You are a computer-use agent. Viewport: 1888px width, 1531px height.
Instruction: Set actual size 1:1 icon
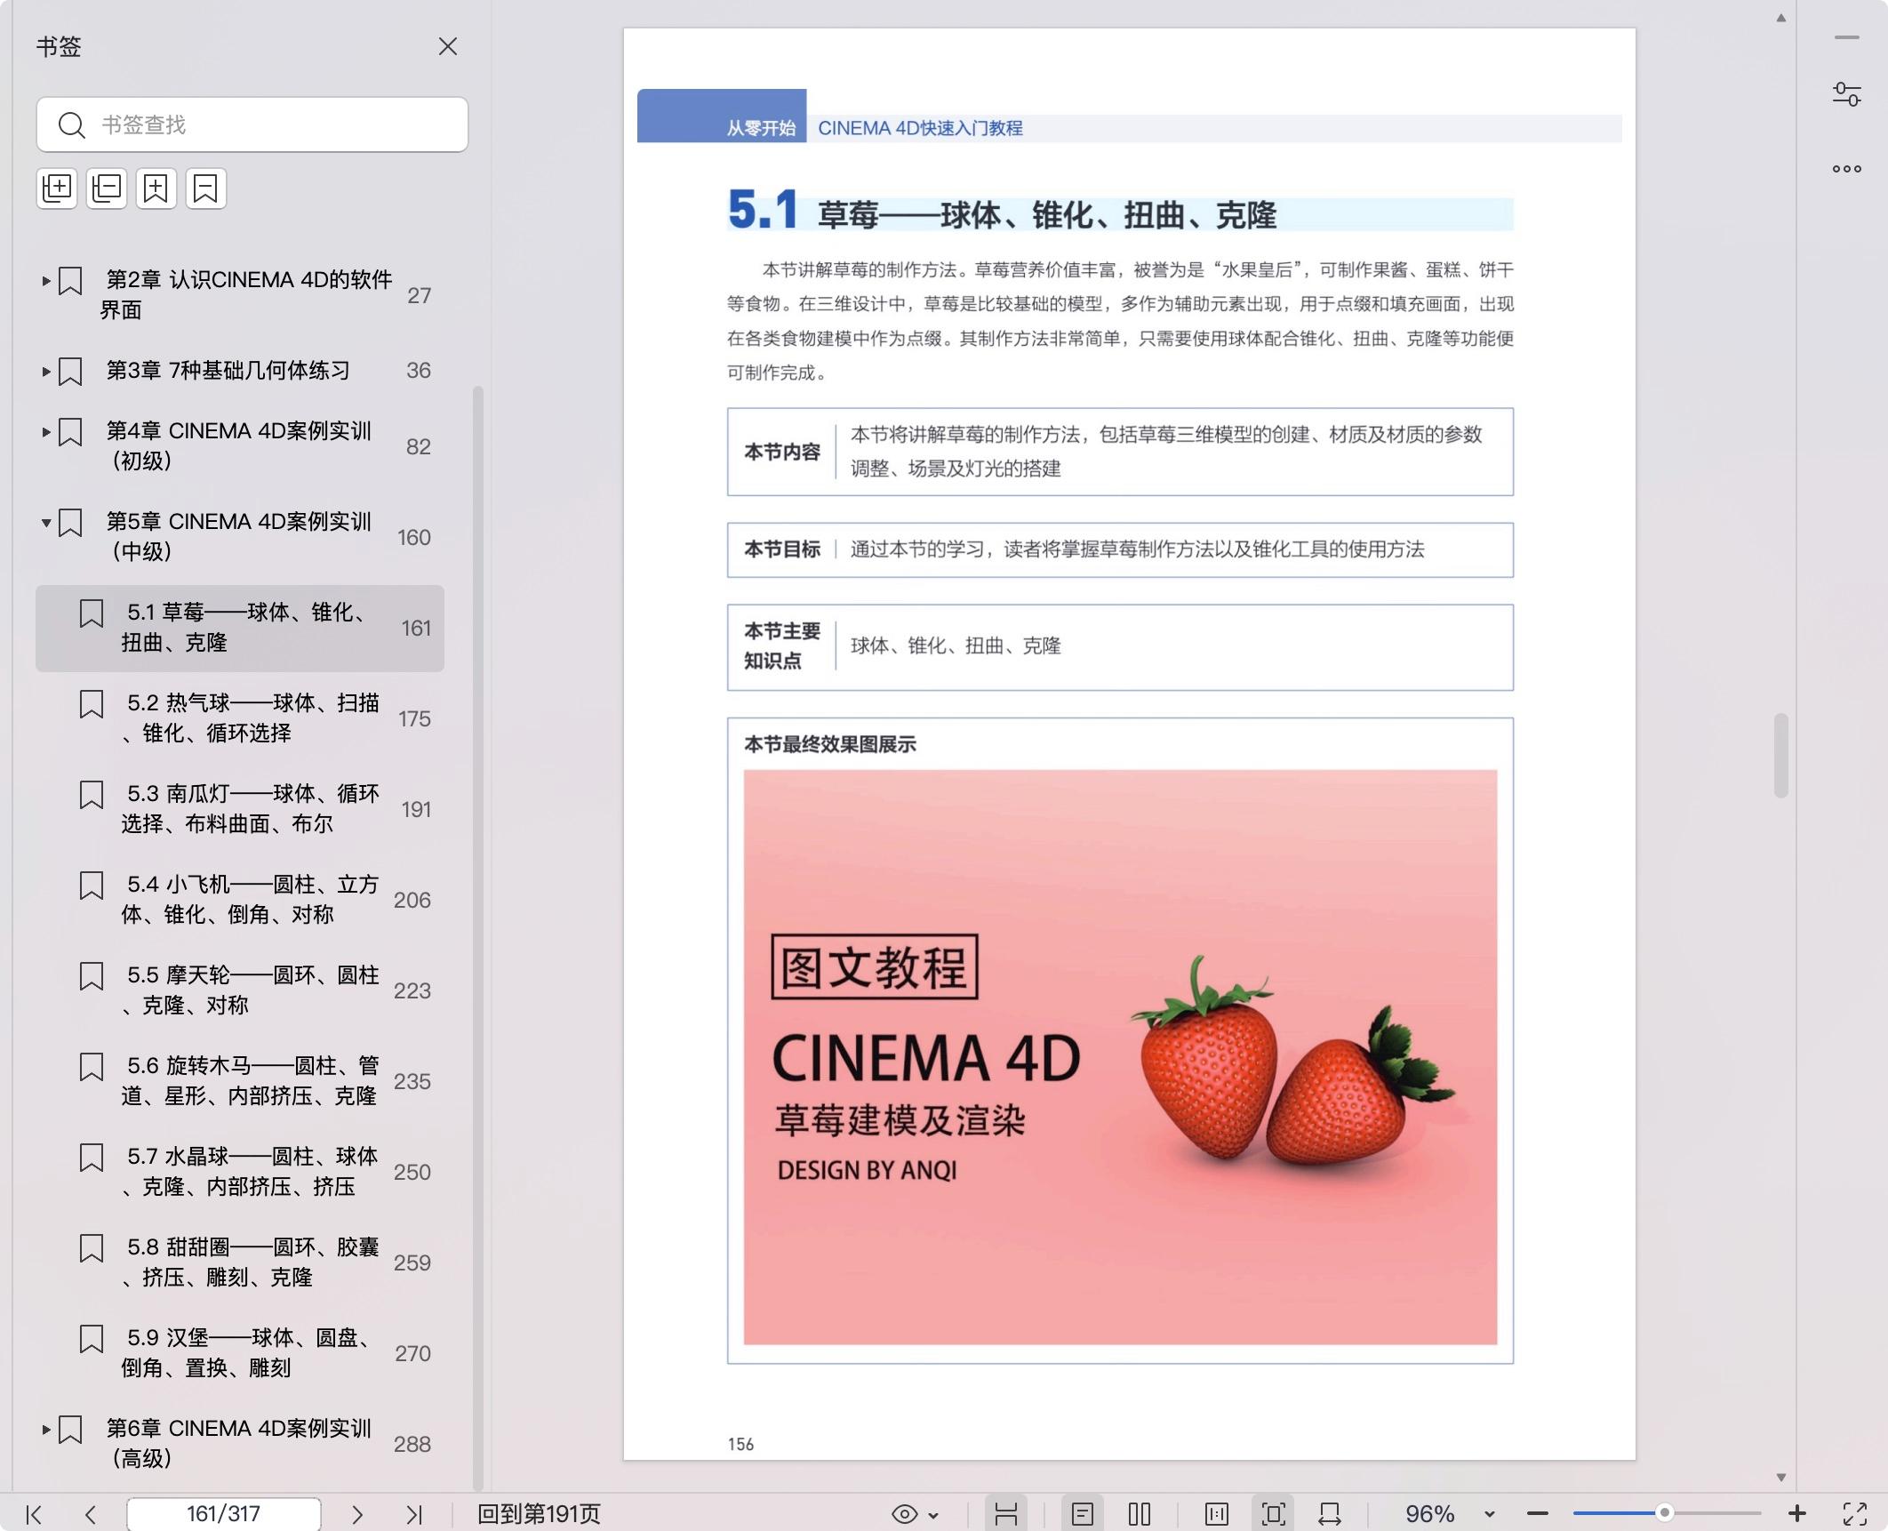(1217, 1514)
